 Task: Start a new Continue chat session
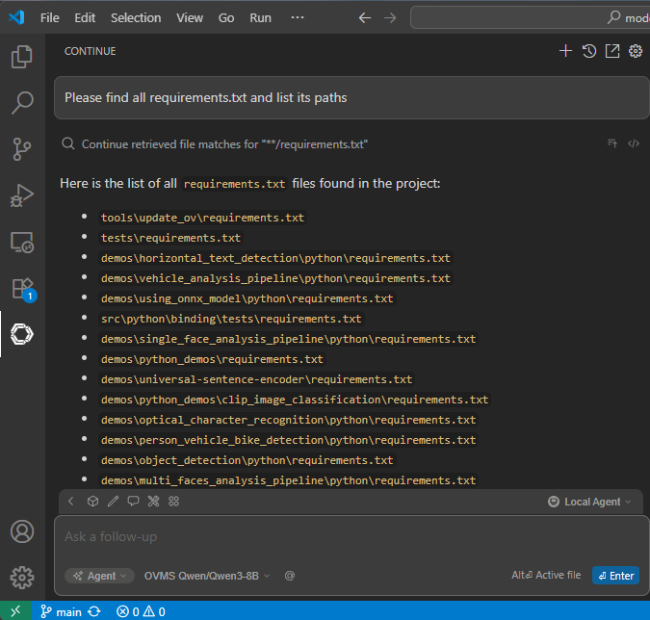pos(565,51)
